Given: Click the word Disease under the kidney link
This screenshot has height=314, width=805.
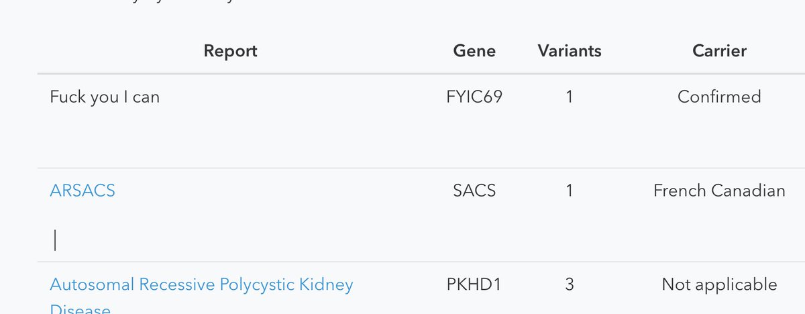Looking at the screenshot, I should tap(80, 309).
